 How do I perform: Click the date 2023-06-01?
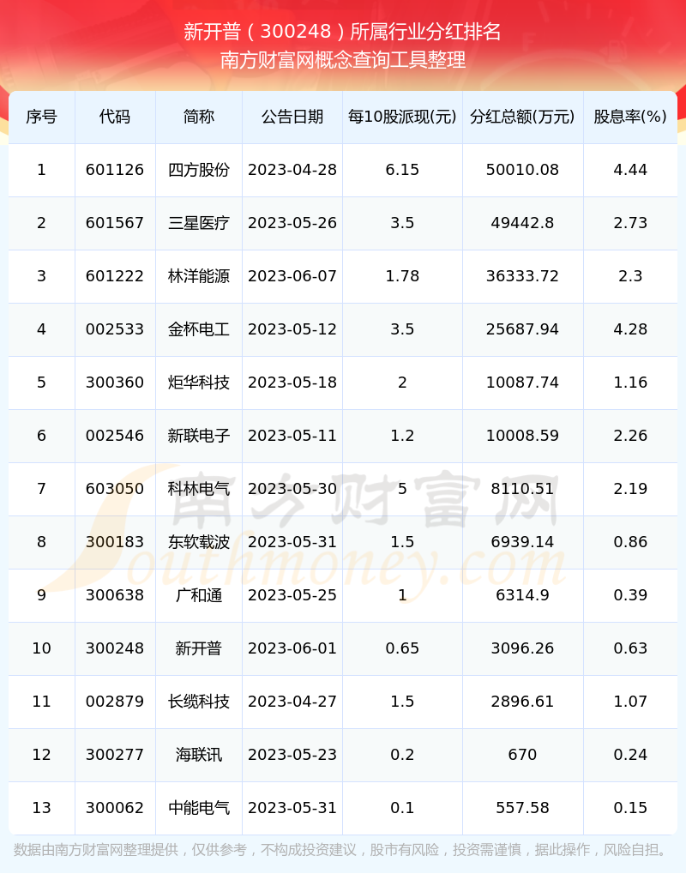(292, 648)
